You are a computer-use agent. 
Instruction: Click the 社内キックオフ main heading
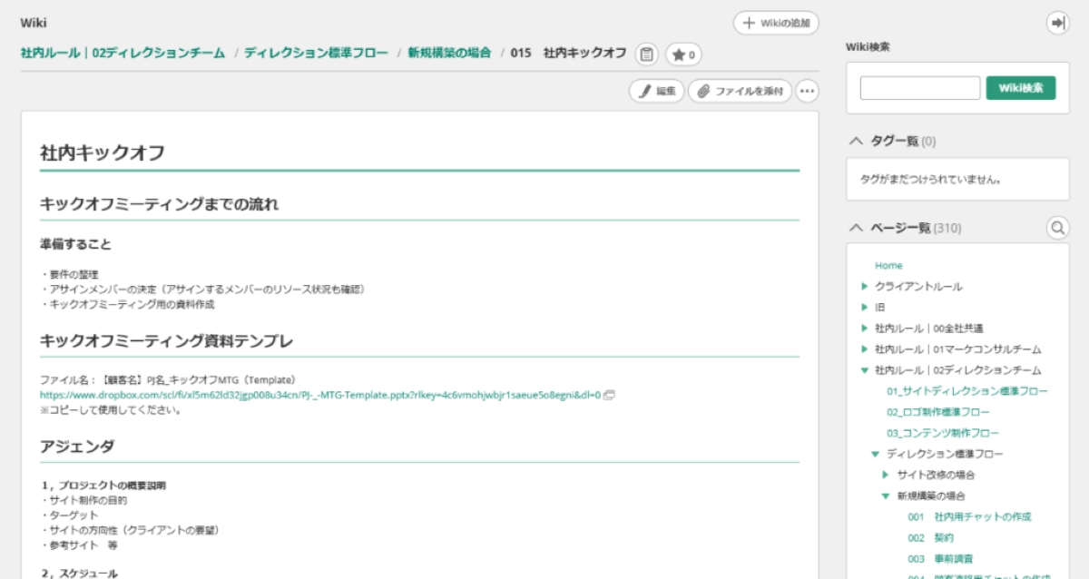pos(103,152)
